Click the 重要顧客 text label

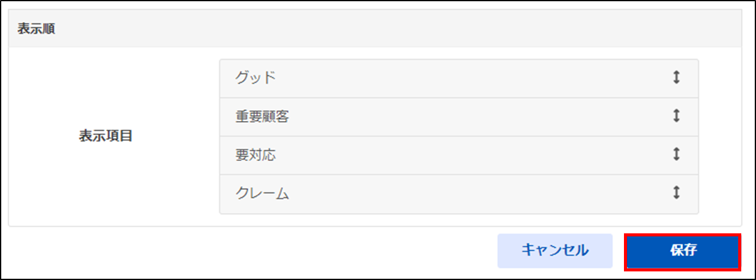coord(262,117)
